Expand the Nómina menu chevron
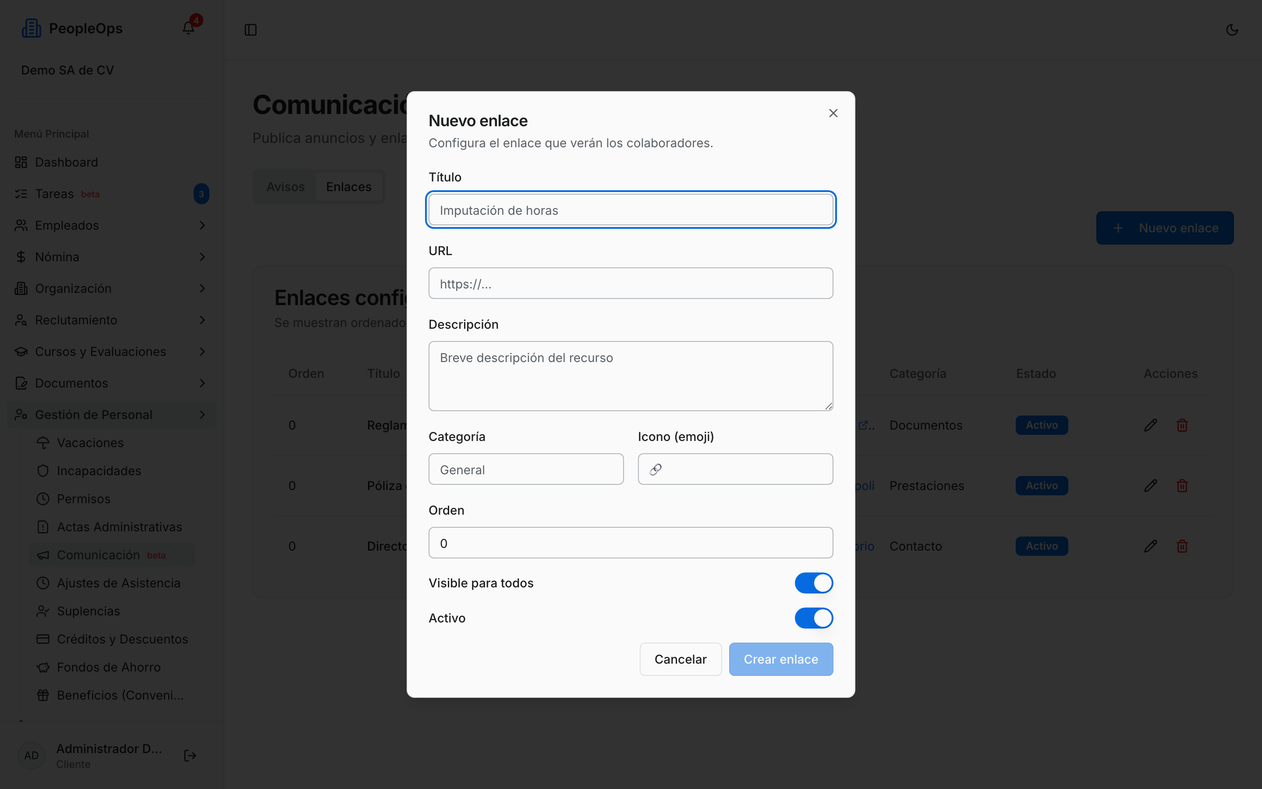Image resolution: width=1262 pixels, height=789 pixels. [202, 257]
